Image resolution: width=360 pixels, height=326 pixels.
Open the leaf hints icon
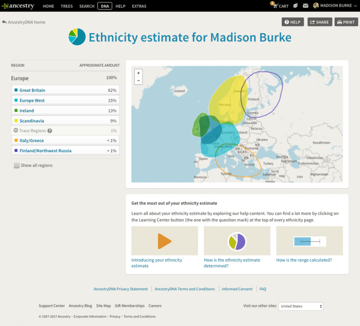[x=296, y=5]
